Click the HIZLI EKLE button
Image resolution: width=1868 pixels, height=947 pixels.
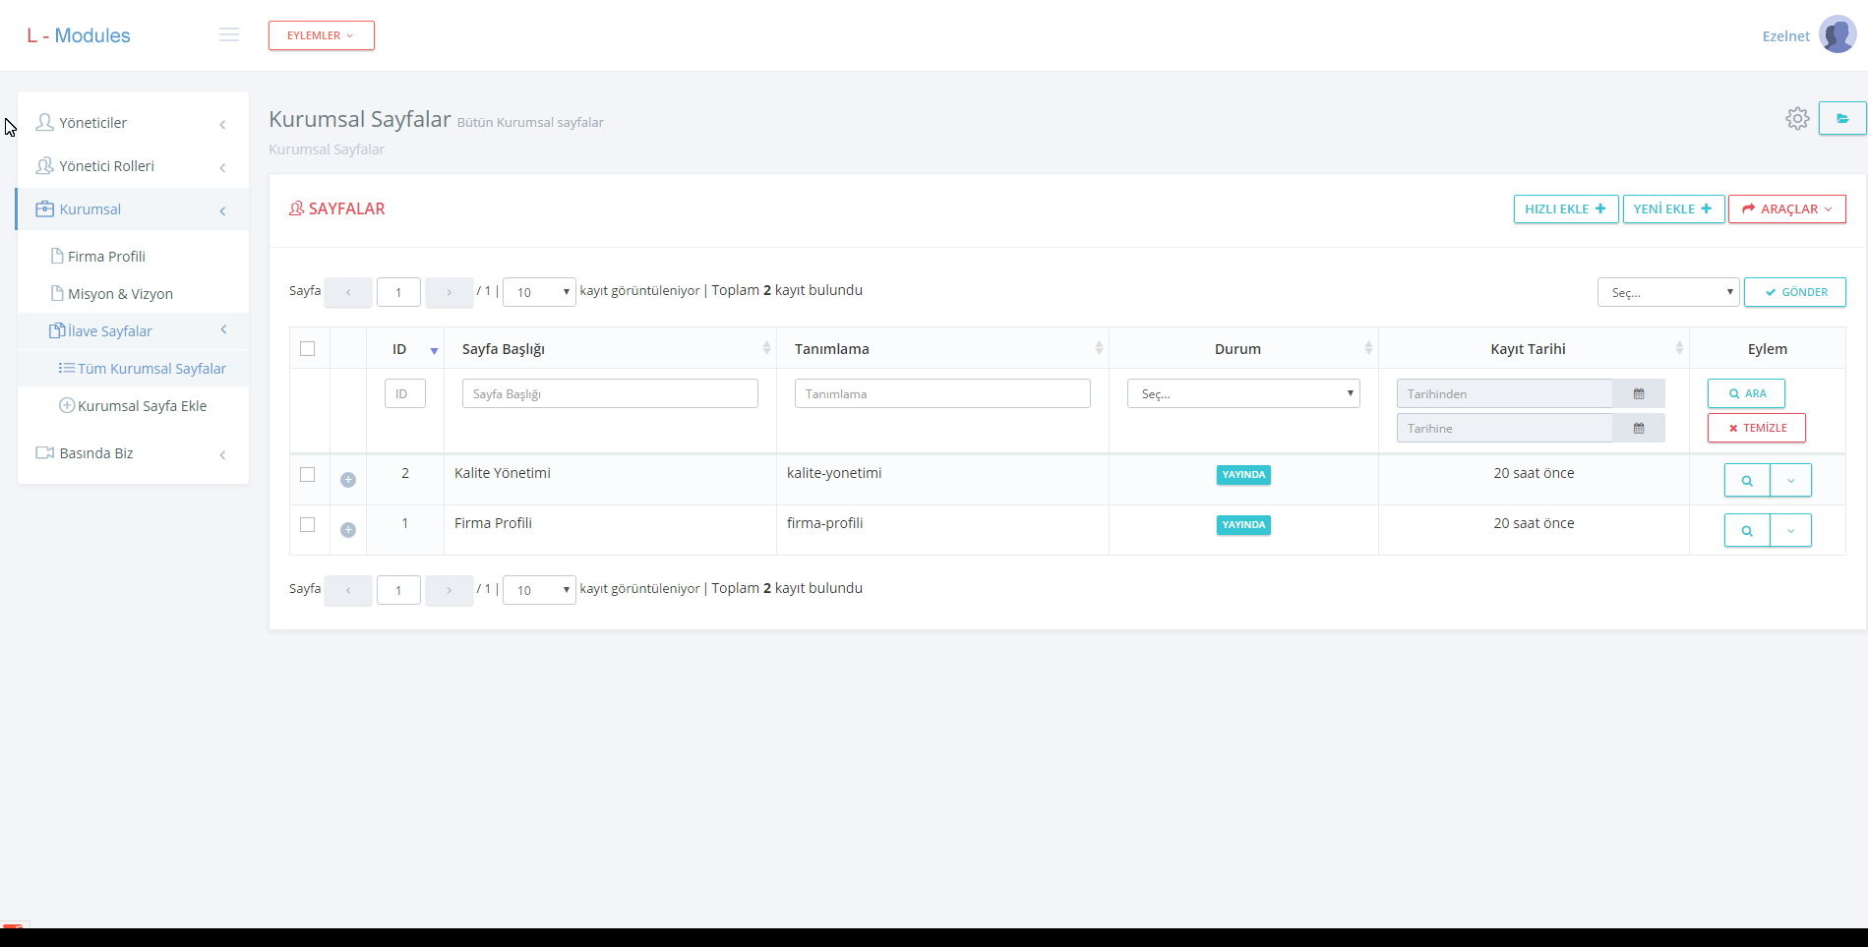click(1566, 208)
